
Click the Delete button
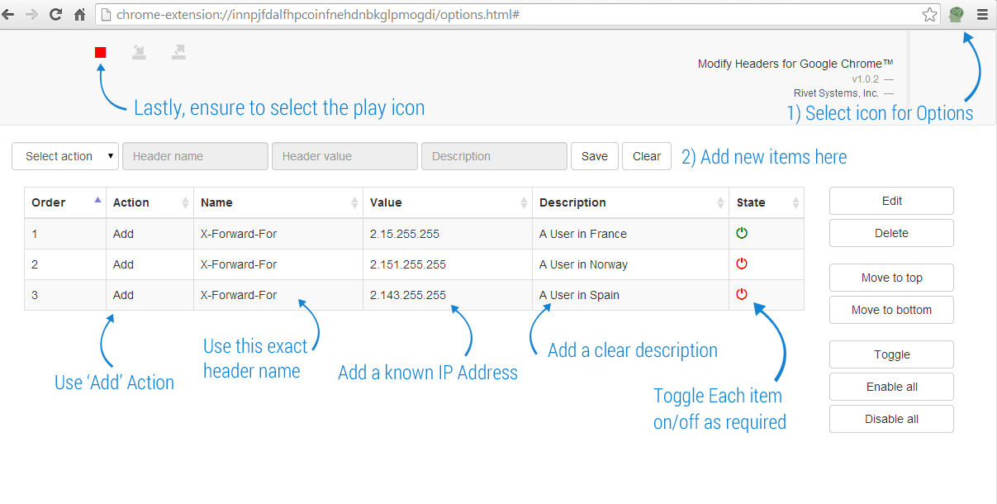tap(891, 233)
